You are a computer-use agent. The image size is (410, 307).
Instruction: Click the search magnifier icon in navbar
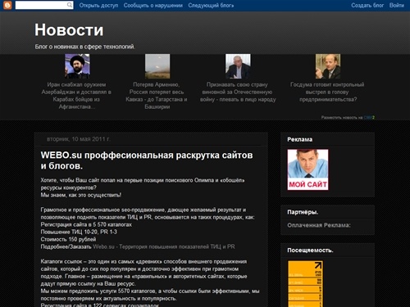(x=70, y=5)
